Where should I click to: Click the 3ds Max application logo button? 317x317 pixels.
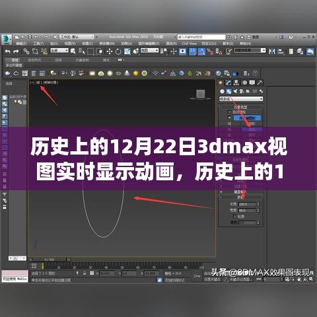(x=7, y=39)
